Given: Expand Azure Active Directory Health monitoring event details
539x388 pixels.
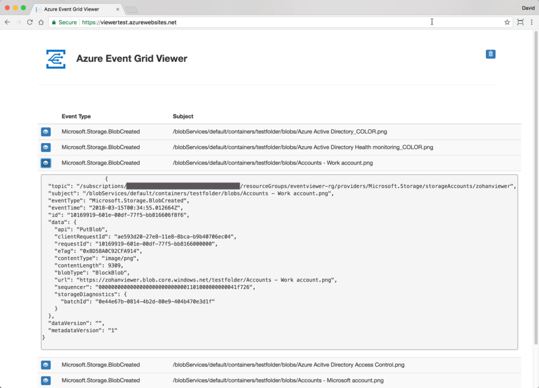Looking at the screenshot, I should 45,147.
